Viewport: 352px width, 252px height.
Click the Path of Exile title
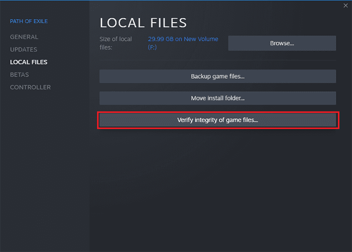(x=29, y=21)
